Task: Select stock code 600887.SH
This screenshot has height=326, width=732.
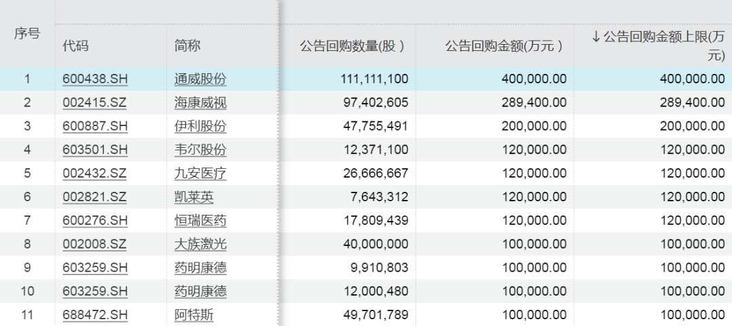Action: click(95, 126)
